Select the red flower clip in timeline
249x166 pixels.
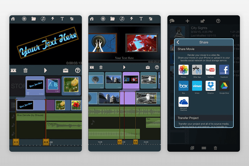click(x=75, y=105)
